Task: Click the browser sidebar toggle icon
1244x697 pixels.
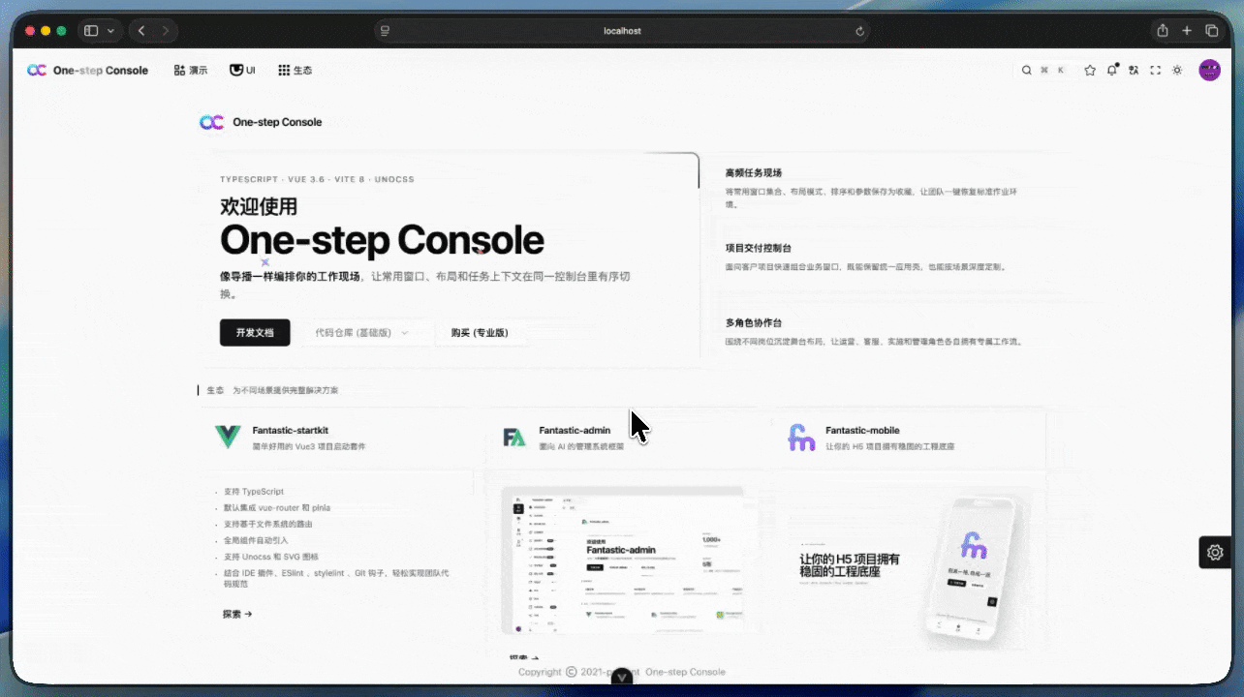Action: 91,31
